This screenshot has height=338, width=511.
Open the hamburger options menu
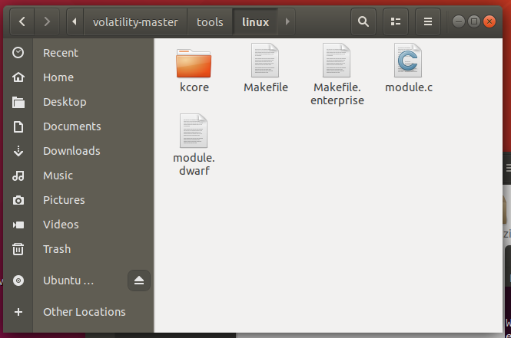click(428, 21)
